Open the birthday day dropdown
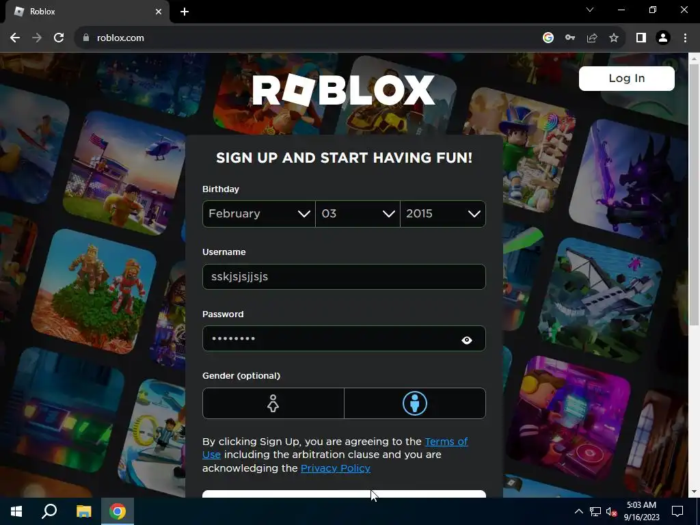The width and height of the screenshot is (700, 525). [358, 214]
